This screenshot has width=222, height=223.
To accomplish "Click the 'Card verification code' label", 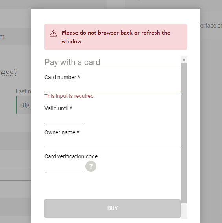I will tap(71, 156).
